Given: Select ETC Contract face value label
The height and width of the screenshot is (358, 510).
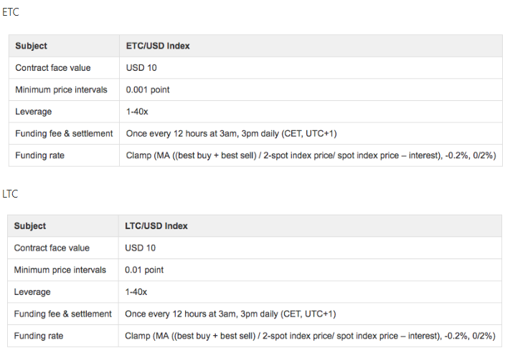Looking at the screenshot, I should pos(53,68).
